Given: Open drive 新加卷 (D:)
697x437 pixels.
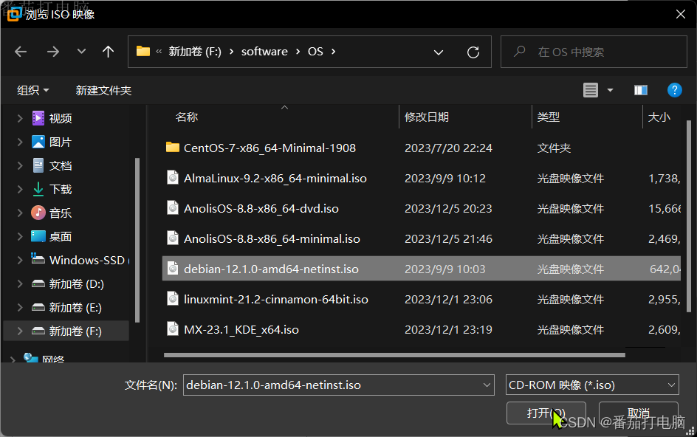Looking at the screenshot, I should click(x=76, y=283).
